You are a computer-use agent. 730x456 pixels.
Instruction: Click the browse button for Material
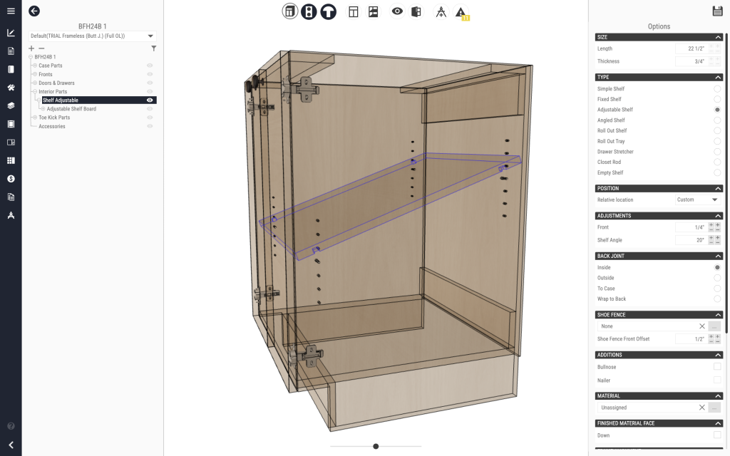point(715,408)
